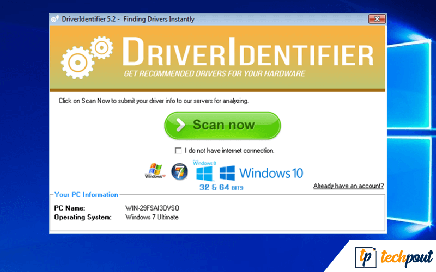
Task: Enable the no internet connection checkbox
Action: pyautogui.click(x=178, y=151)
